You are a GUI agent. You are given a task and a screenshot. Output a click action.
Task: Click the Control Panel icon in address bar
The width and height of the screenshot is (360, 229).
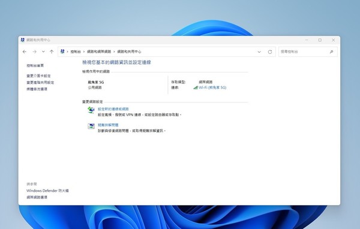coord(62,52)
